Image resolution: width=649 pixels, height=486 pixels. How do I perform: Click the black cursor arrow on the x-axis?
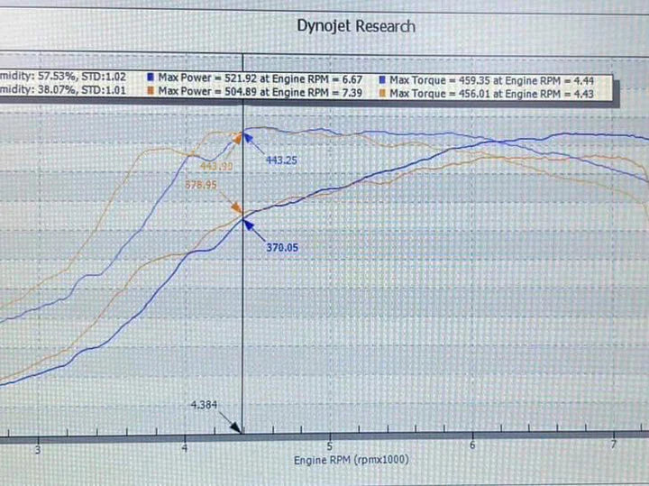(236, 430)
